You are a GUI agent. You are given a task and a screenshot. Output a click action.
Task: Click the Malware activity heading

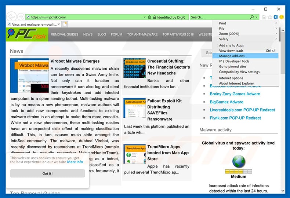pos(215,130)
